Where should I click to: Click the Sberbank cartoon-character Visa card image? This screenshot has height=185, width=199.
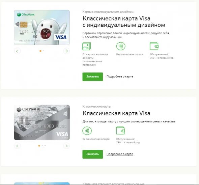click(42, 28)
